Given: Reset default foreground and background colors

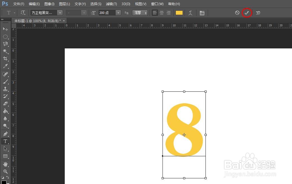Looking at the screenshot, I should pyautogui.click(x=3, y=177).
